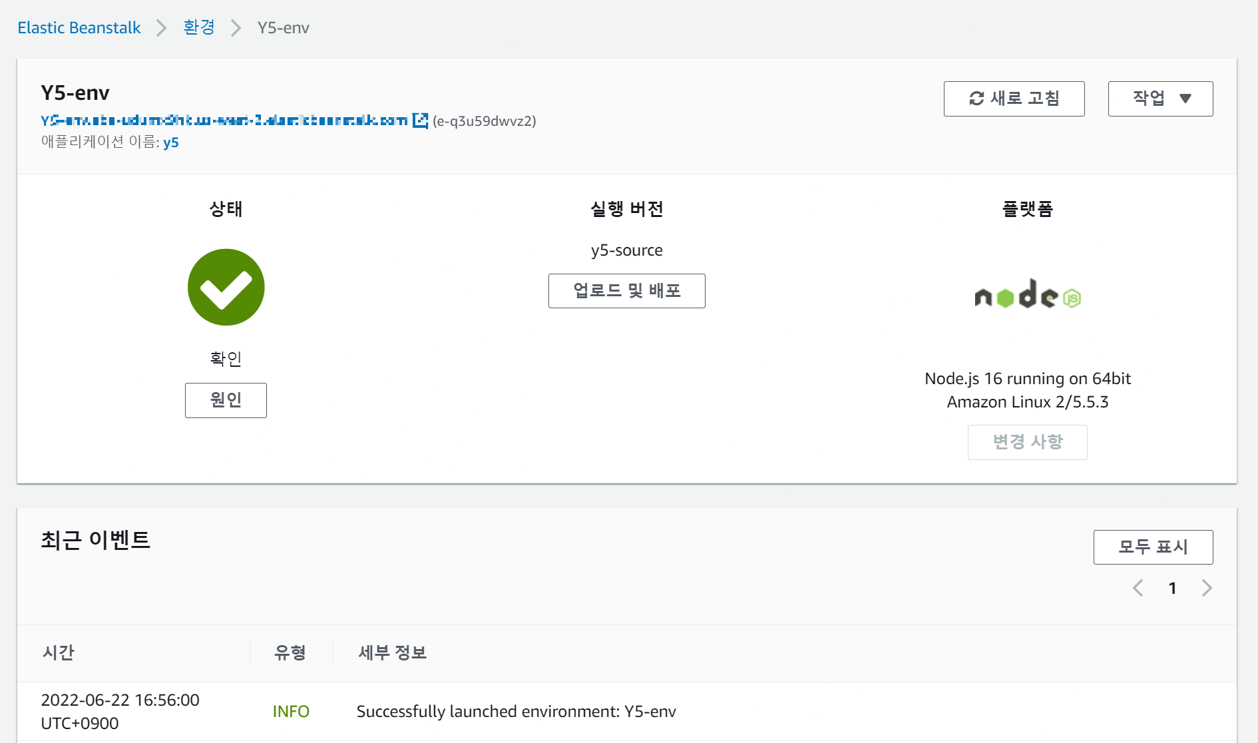Screen dimensions: 1258x743
Task: Click the 확인 health status text
Action: click(x=226, y=359)
